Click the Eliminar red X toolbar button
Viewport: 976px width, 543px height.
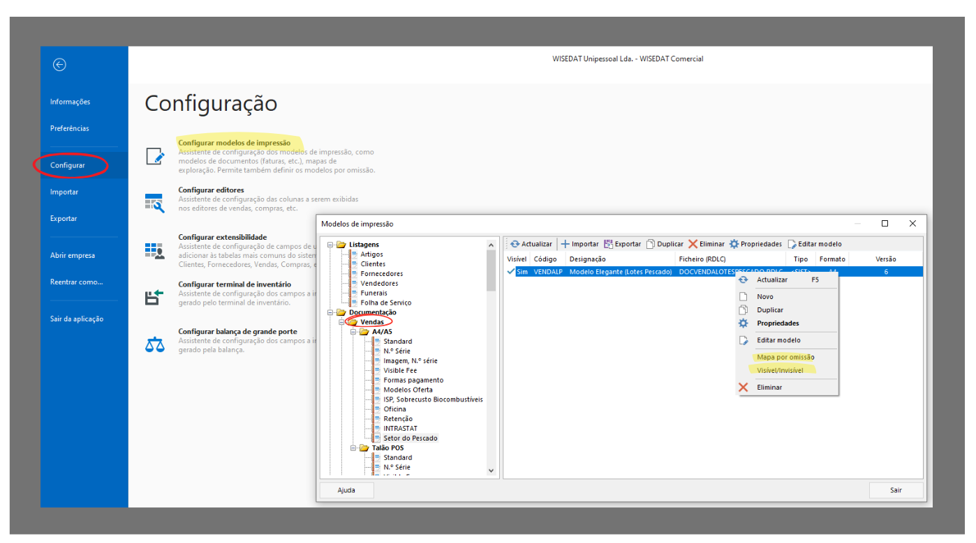coord(707,244)
